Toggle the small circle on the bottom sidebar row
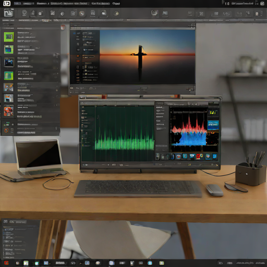Viewport: 267px width, 267px height. click(56, 128)
